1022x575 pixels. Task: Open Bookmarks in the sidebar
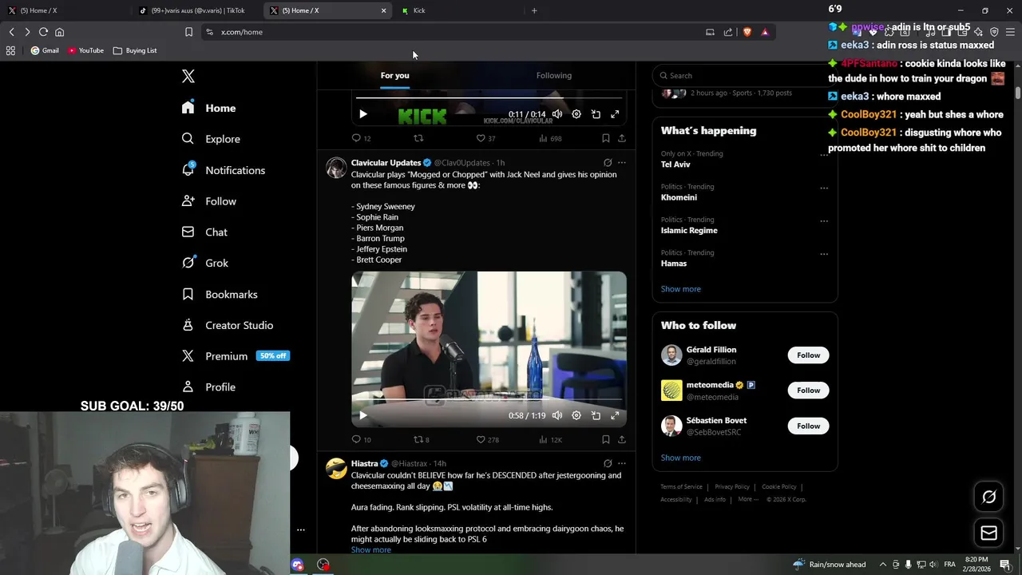click(220, 294)
